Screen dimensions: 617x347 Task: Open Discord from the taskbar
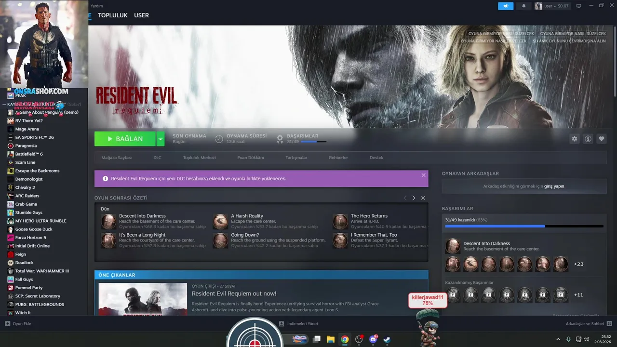pos(373,339)
